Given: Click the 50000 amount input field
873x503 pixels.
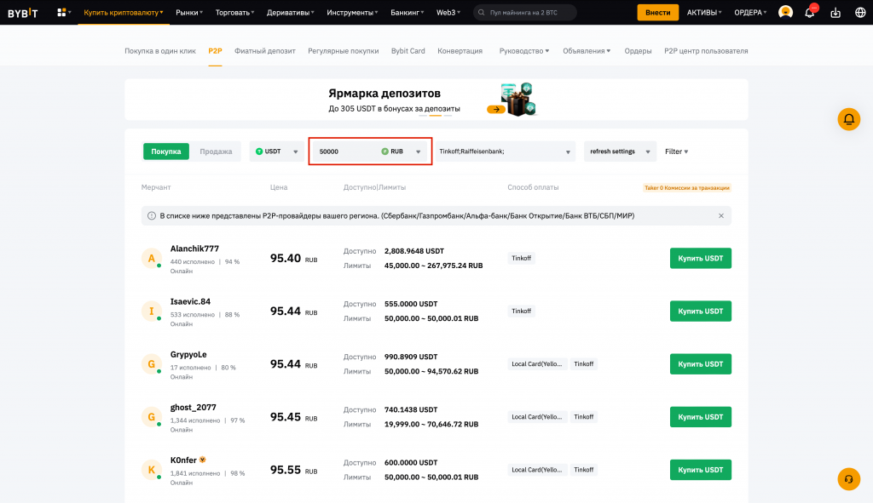Looking at the screenshot, I should click(345, 151).
